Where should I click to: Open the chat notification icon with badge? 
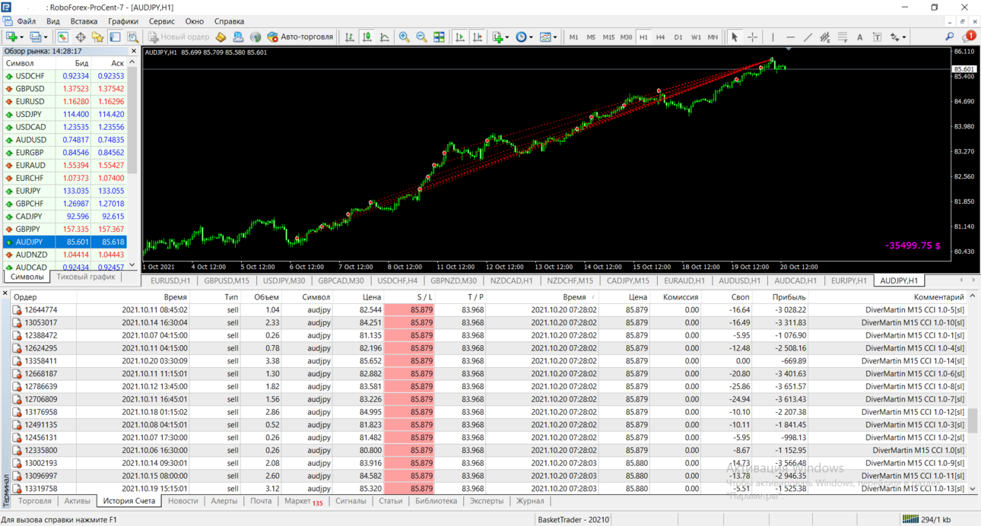969,36
